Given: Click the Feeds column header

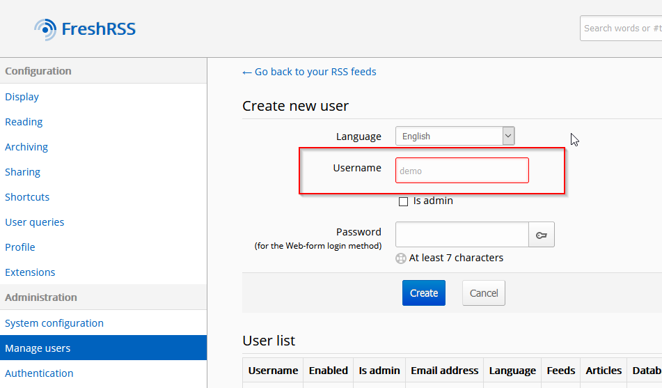Looking at the screenshot, I should coord(560,371).
